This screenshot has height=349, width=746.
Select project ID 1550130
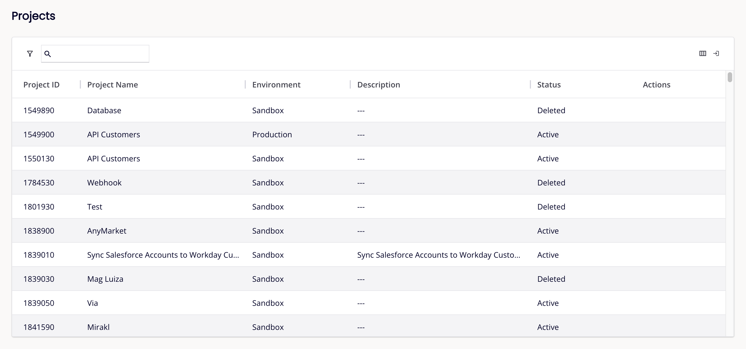(39, 159)
